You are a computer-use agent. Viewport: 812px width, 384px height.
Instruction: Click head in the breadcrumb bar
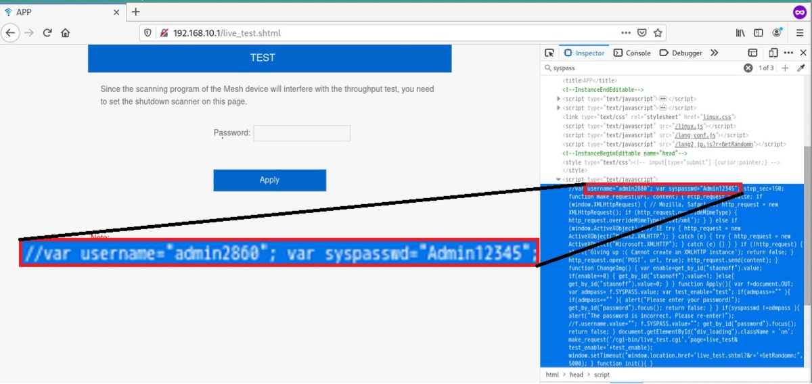(x=576, y=375)
